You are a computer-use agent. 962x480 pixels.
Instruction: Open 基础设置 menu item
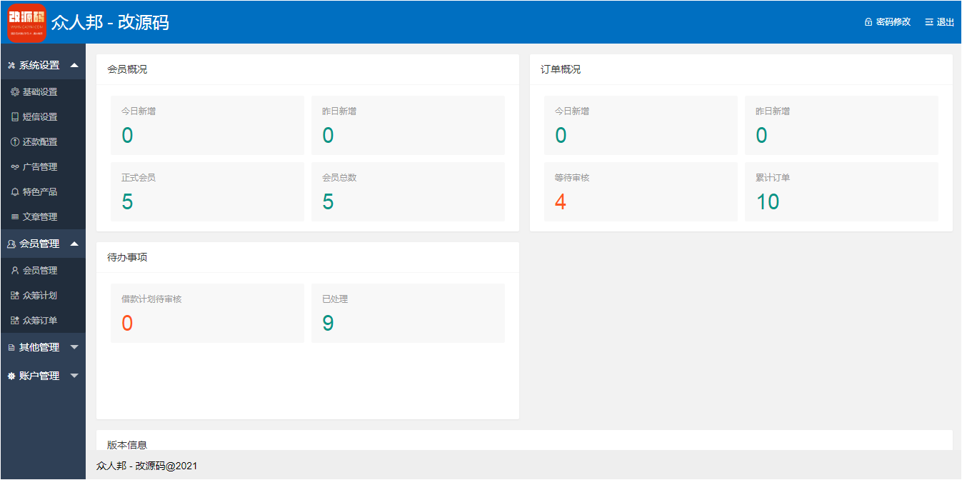[x=43, y=92]
